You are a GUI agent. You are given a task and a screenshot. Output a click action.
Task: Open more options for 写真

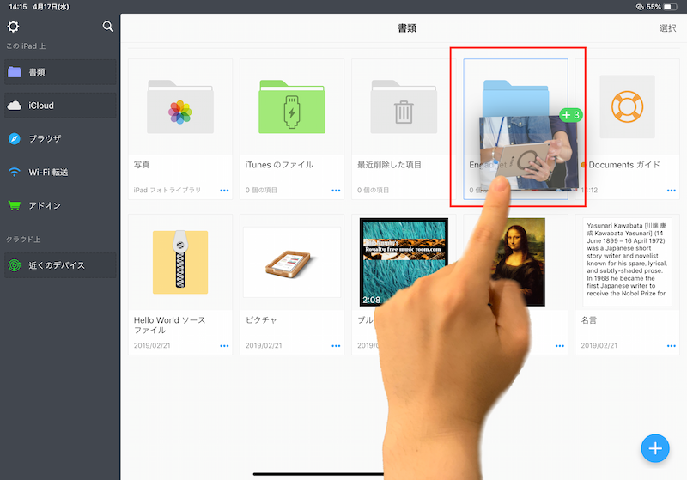[224, 191]
